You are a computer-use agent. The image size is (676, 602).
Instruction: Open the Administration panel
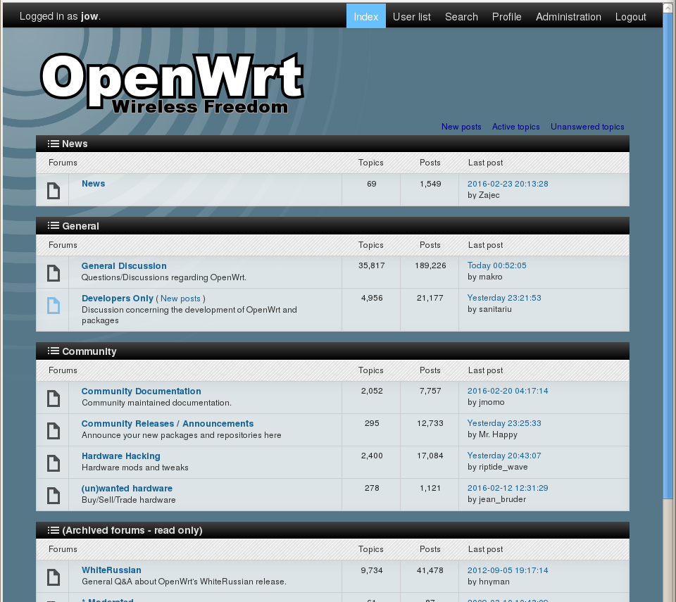568,17
